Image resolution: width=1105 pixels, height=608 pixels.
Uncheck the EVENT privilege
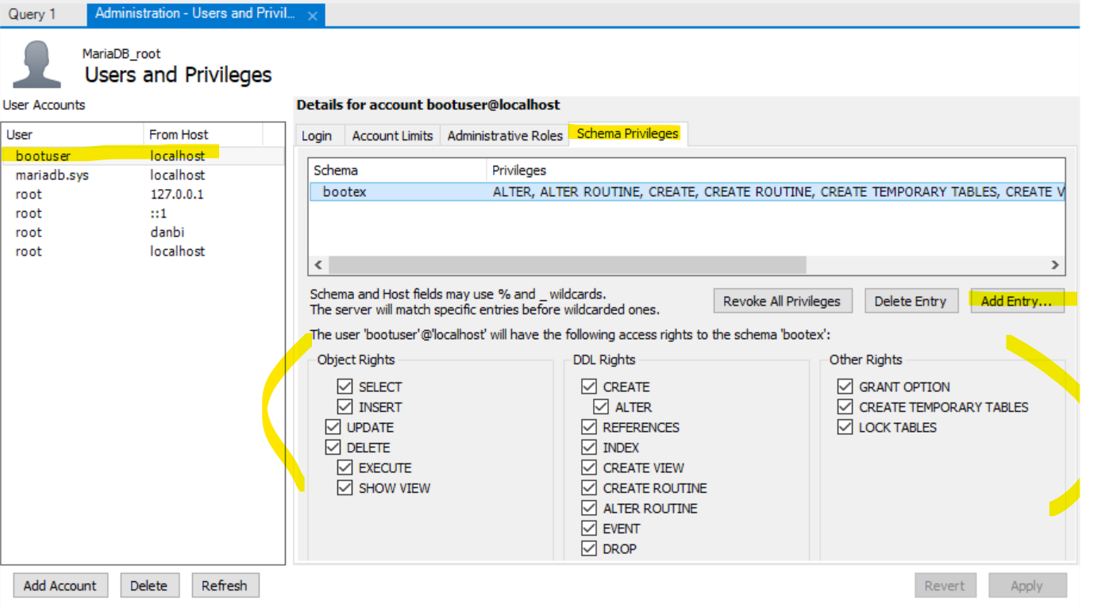[x=589, y=528]
